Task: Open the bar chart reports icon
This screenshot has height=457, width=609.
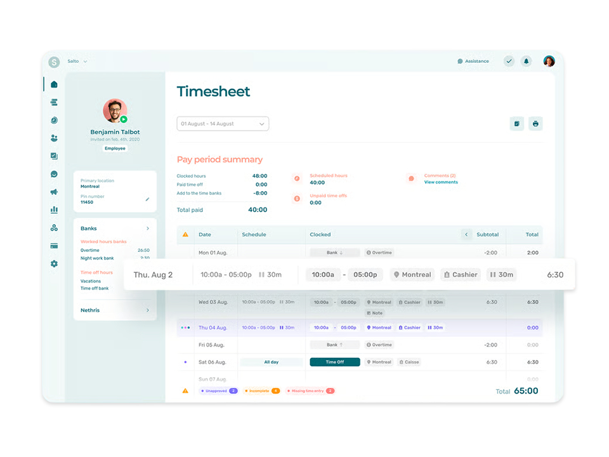Action: 54,209
